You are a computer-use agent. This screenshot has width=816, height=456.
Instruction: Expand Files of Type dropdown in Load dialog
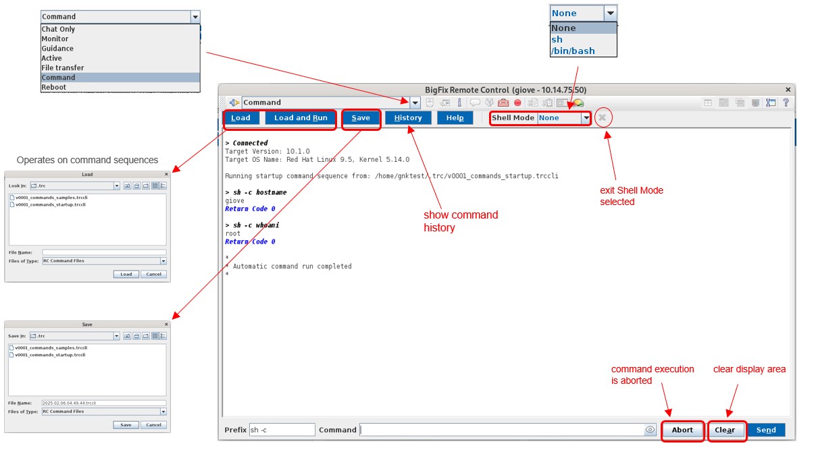coord(163,260)
